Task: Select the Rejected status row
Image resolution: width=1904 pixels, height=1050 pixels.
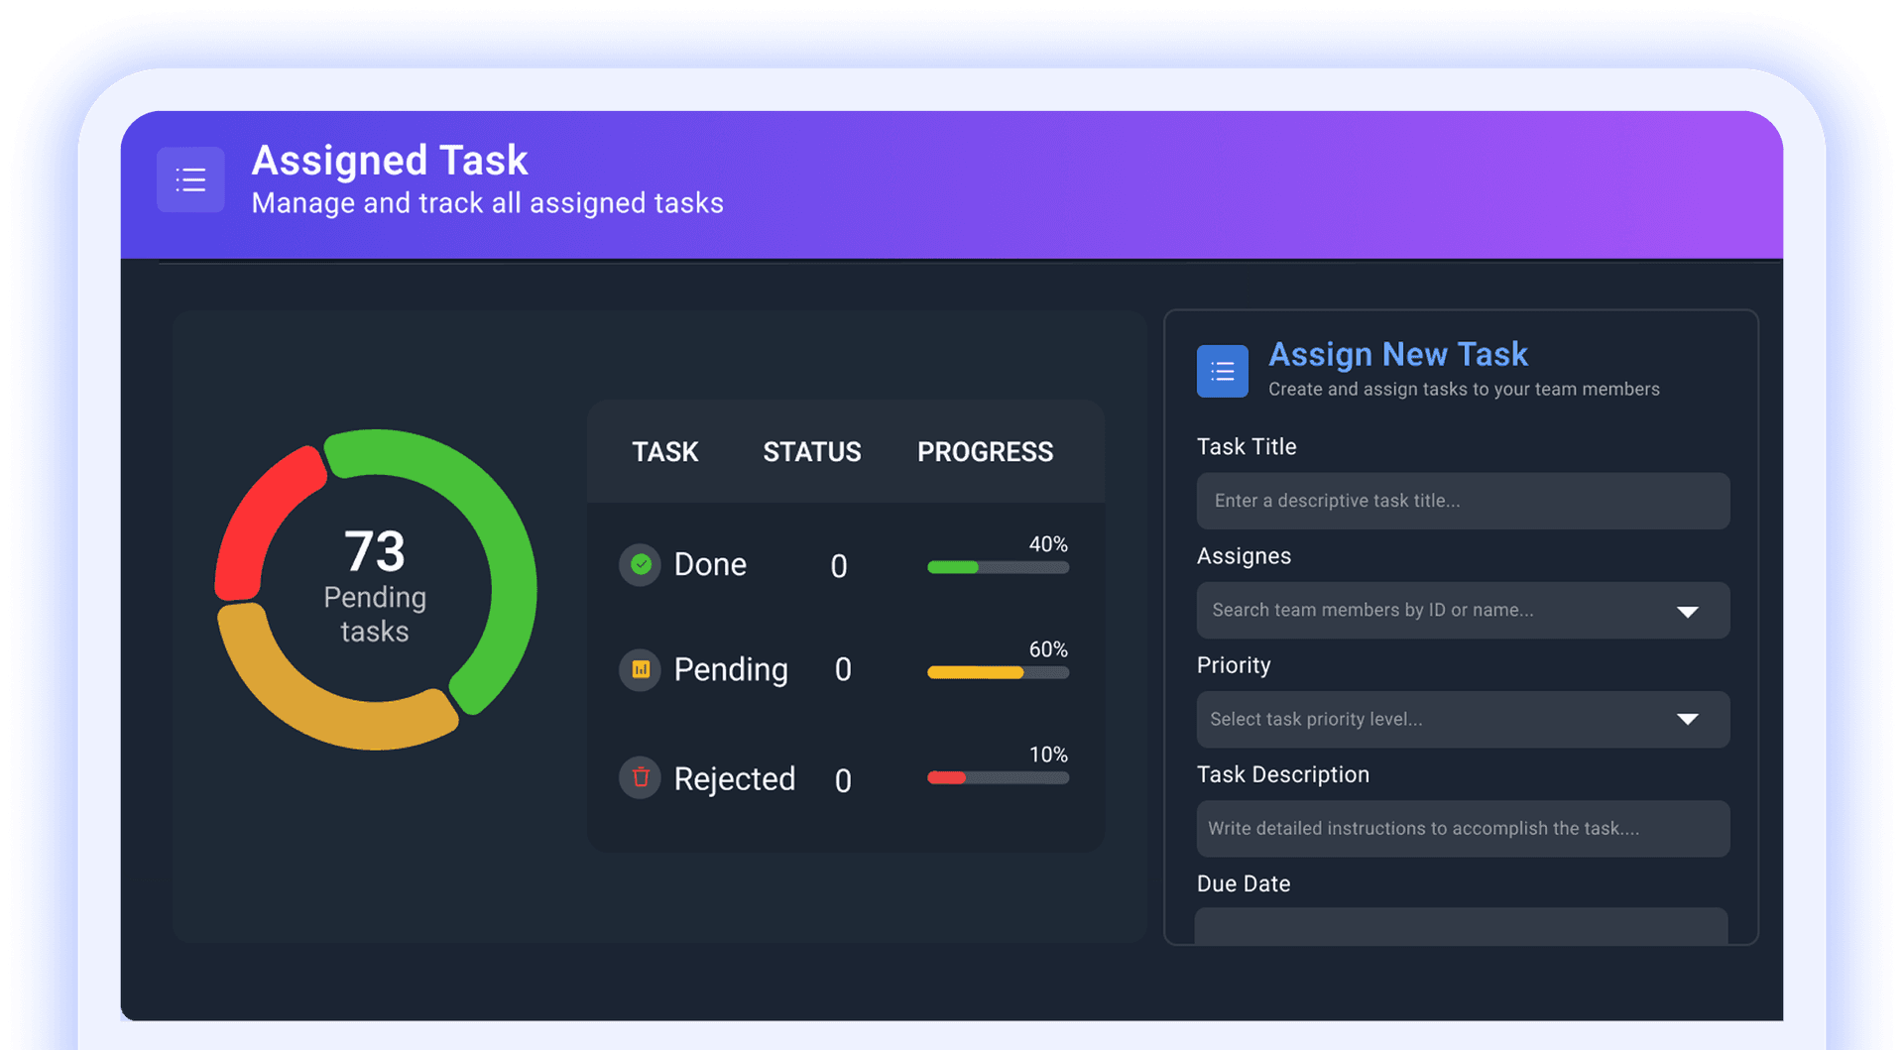Action: point(735,777)
